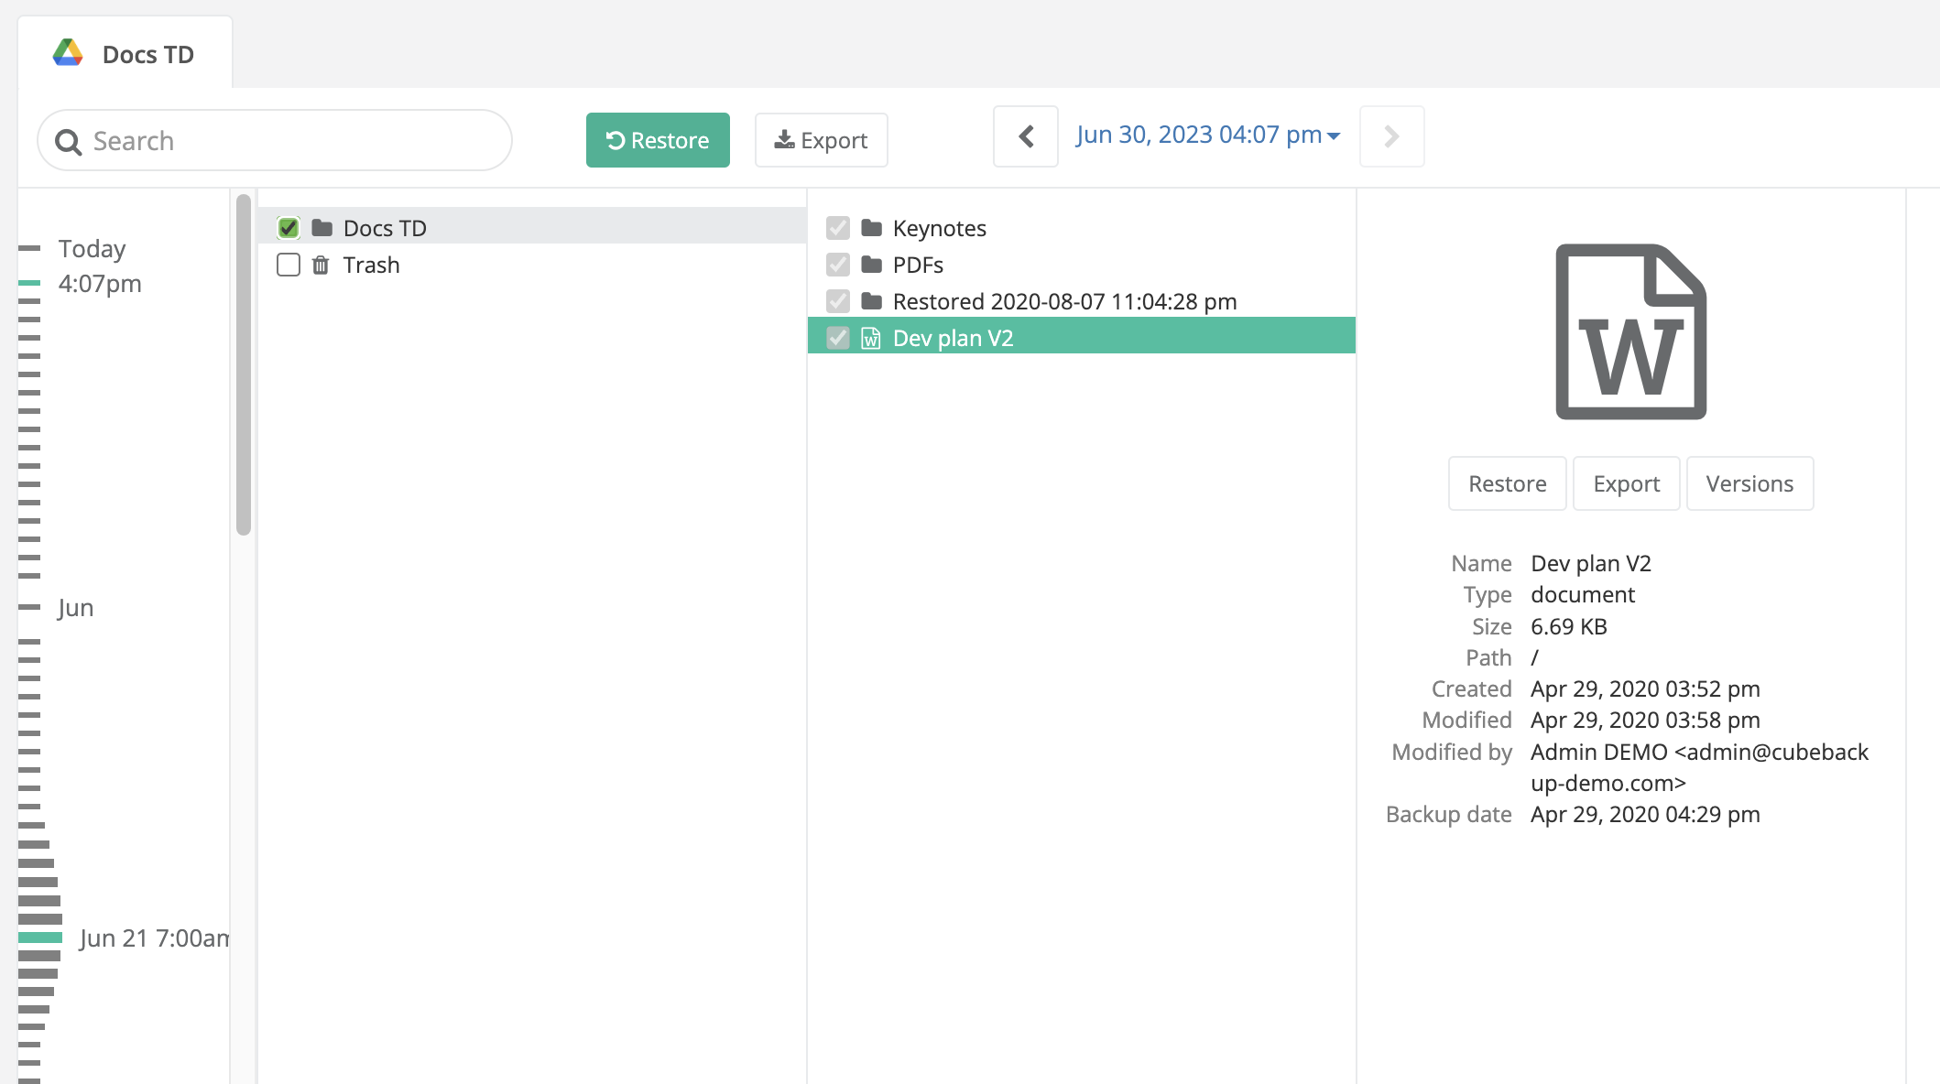Check the Trash checkbox

[x=288, y=265]
